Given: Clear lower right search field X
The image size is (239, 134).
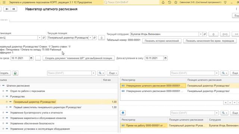Looking at the screenshot, I should [217, 113].
